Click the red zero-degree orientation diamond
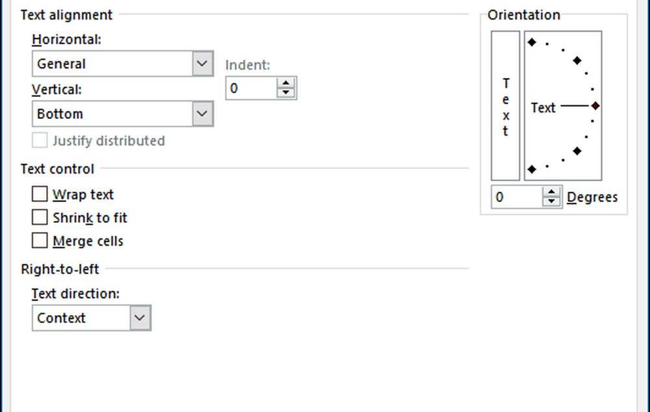 point(595,106)
